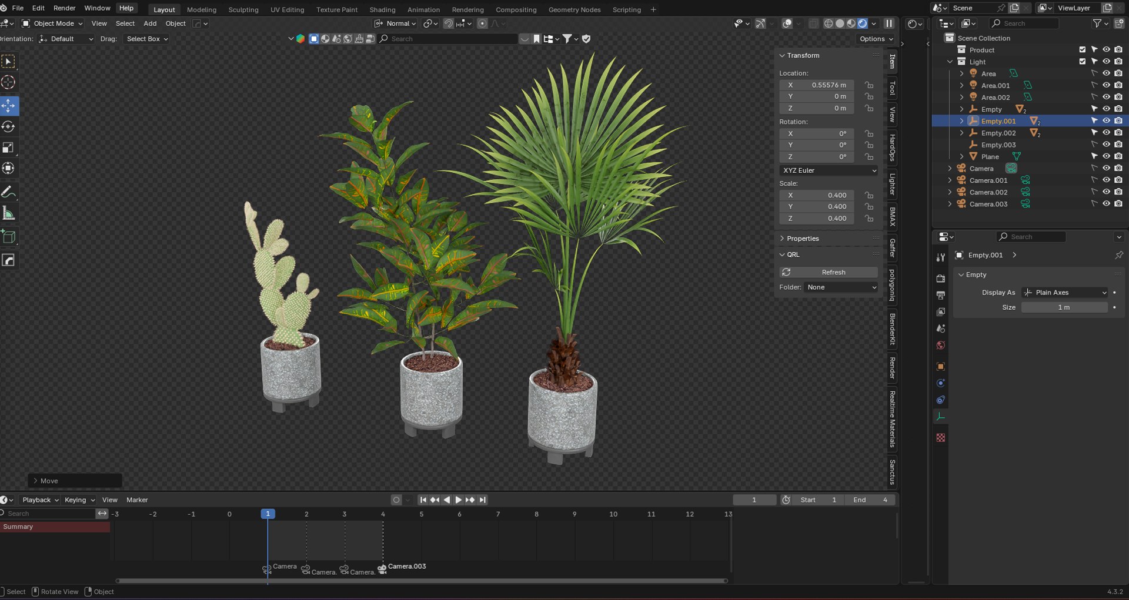1129x600 pixels.
Task: Click the End frame field
Action: [x=870, y=500]
